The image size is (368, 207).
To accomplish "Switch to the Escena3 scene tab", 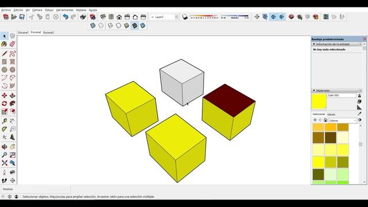I will point(48,33).
